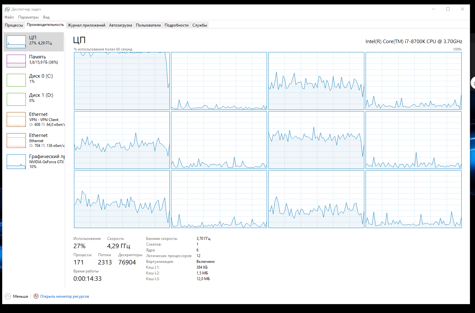Select Диск 0 (C:) graph icon
The width and height of the screenshot is (475, 313).
16,80
